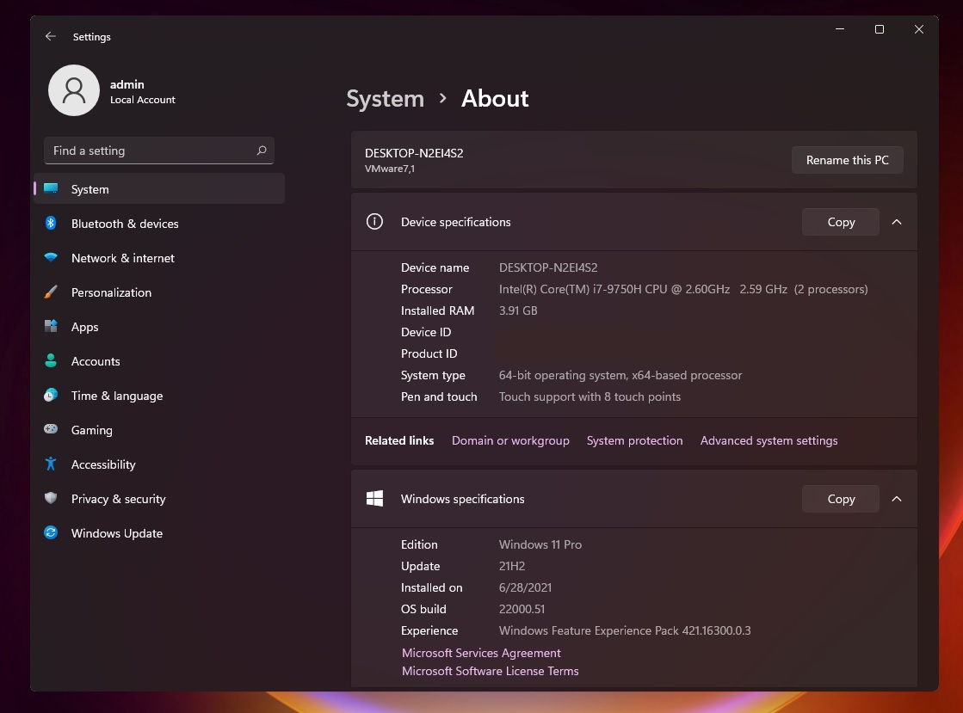
Task: Click the Accessibility figure icon
Action: point(51,464)
